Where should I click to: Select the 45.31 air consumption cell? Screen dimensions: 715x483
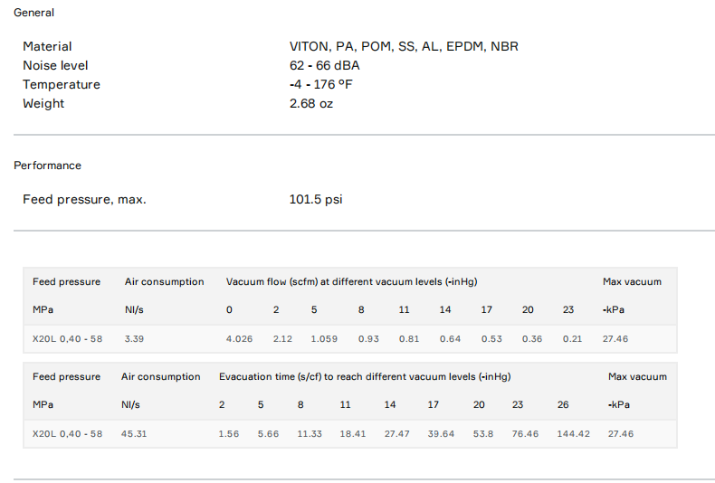tap(134, 434)
